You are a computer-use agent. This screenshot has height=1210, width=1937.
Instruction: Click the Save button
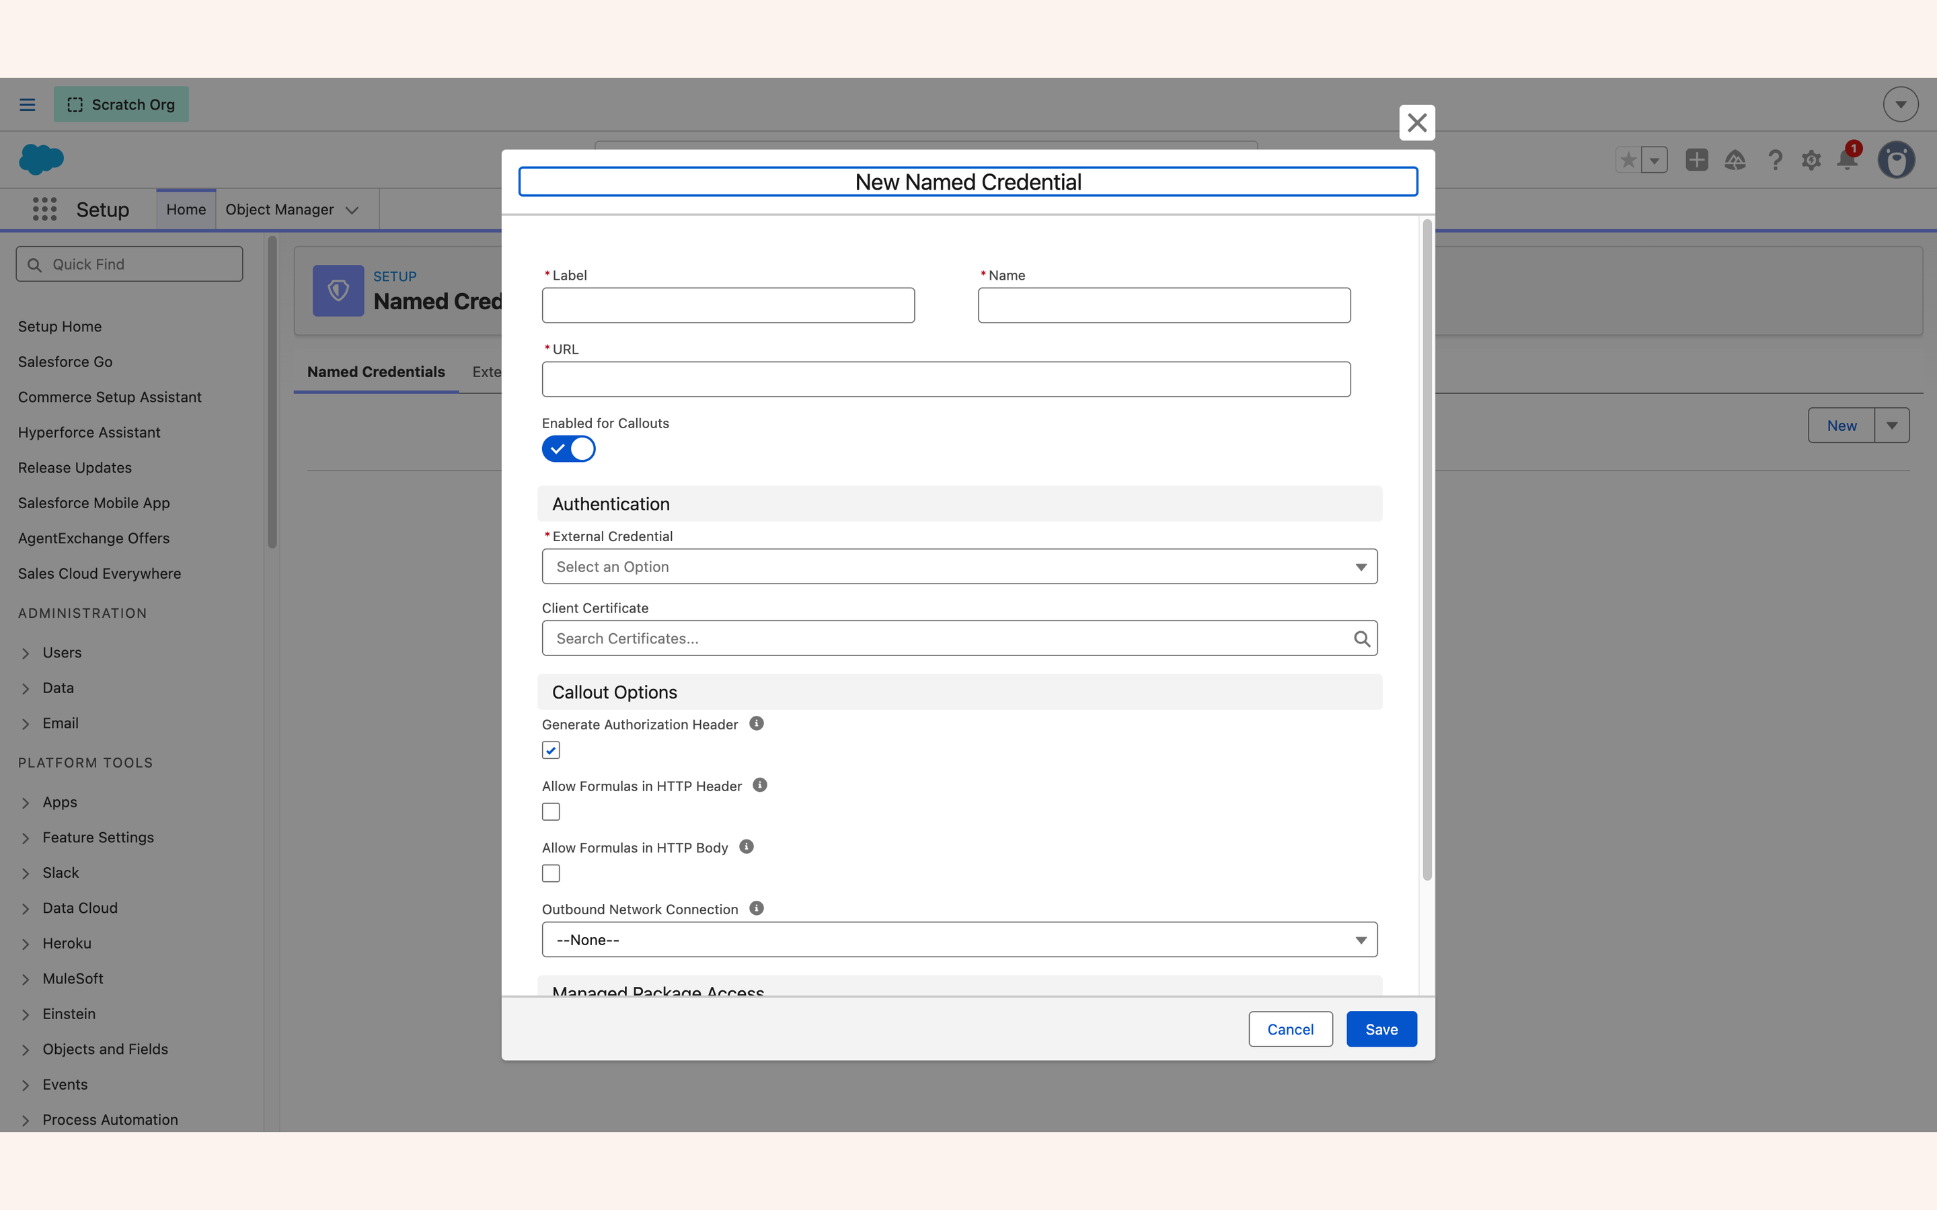tap(1381, 1029)
